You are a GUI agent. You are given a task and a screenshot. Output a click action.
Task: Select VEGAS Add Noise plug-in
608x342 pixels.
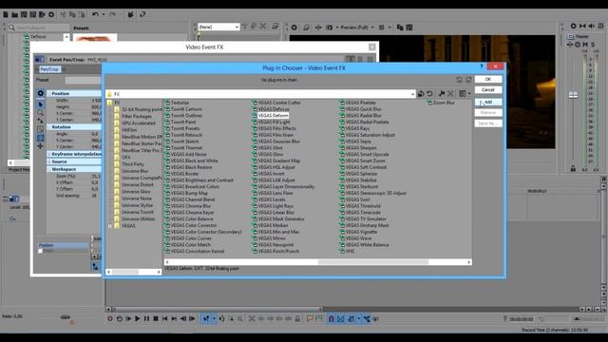coord(188,154)
